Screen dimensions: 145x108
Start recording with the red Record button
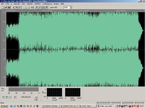[15, 97]
